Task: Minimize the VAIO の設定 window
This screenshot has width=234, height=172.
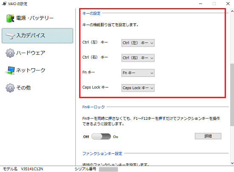Action: click(x=200, y=3)
